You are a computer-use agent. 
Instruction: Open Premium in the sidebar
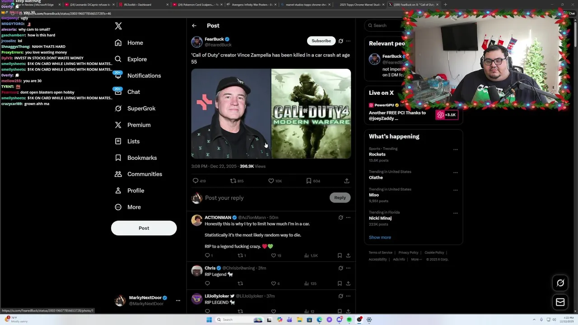click(133, 125)
